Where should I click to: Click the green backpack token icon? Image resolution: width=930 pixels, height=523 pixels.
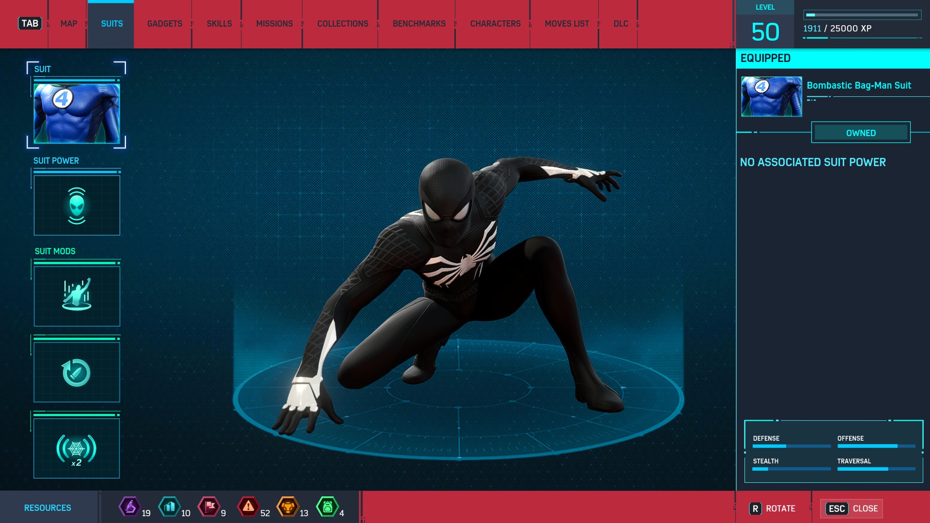pyautogui.click(x=327, y=507)
